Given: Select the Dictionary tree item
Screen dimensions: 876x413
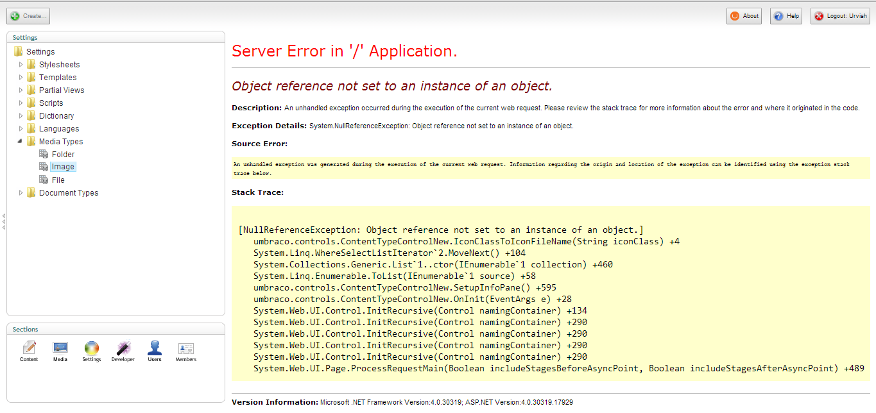Looking at the screenshot, I should (56, 116).
